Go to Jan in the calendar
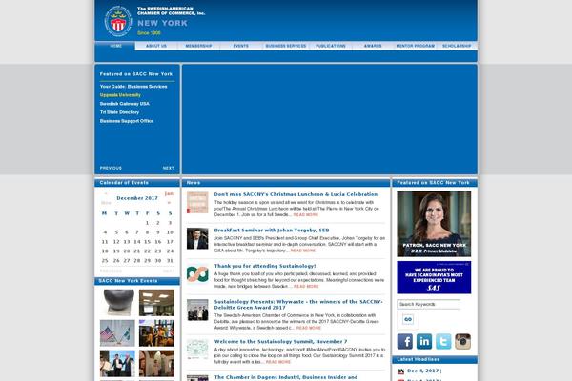The width and height of the screenshot is (572, 381). (169, 194)
